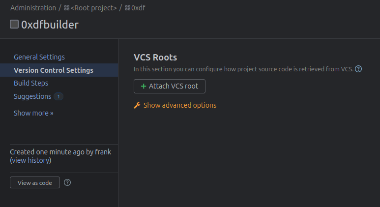
Task: Open help icon beside View as code
Action: [67, 182]
